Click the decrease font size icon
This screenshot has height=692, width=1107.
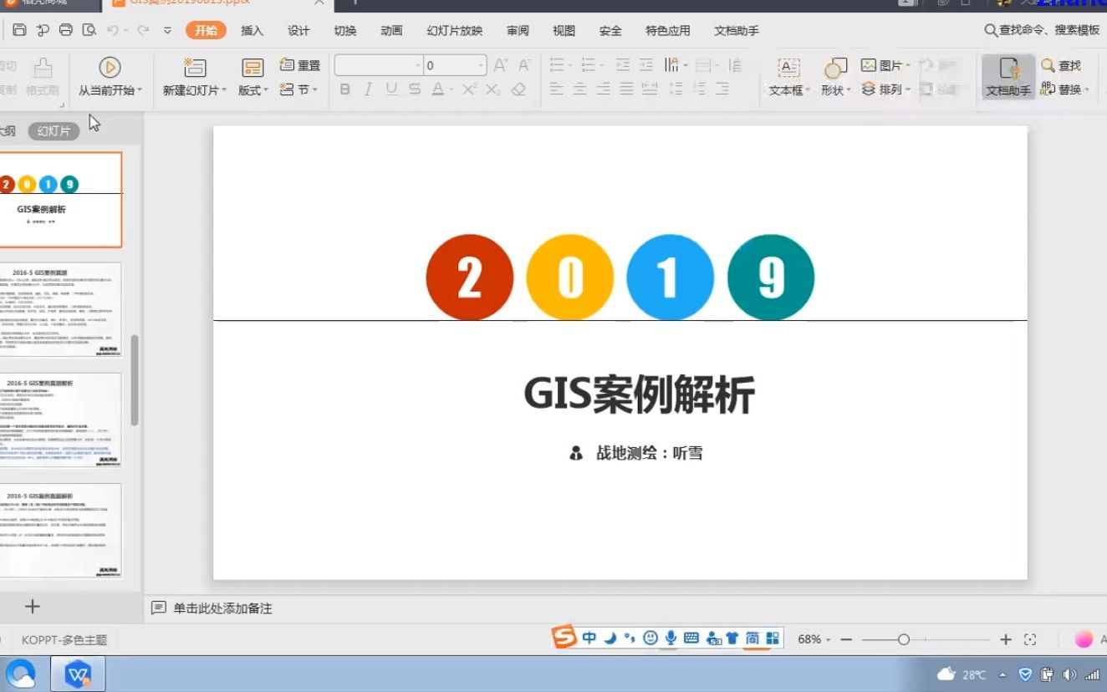[x=524, y=65]
